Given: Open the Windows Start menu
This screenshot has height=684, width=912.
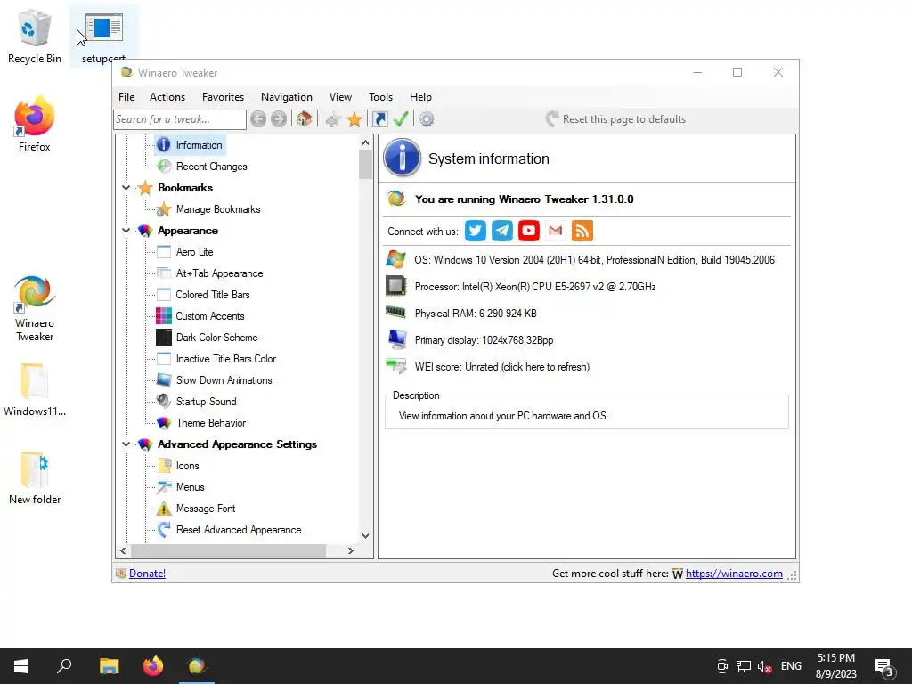Looking at the screenshot, I should click(21, 666).
